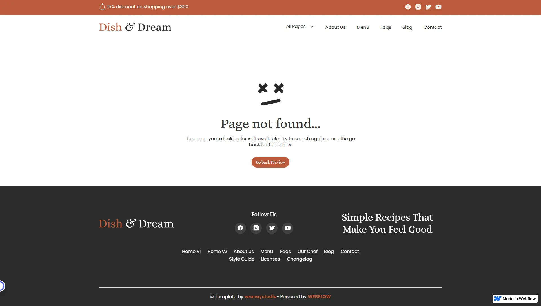Click the Dish & Dream header logo
Screen dimensions: 541x306
pyautogui.click(x=135, y=27)
